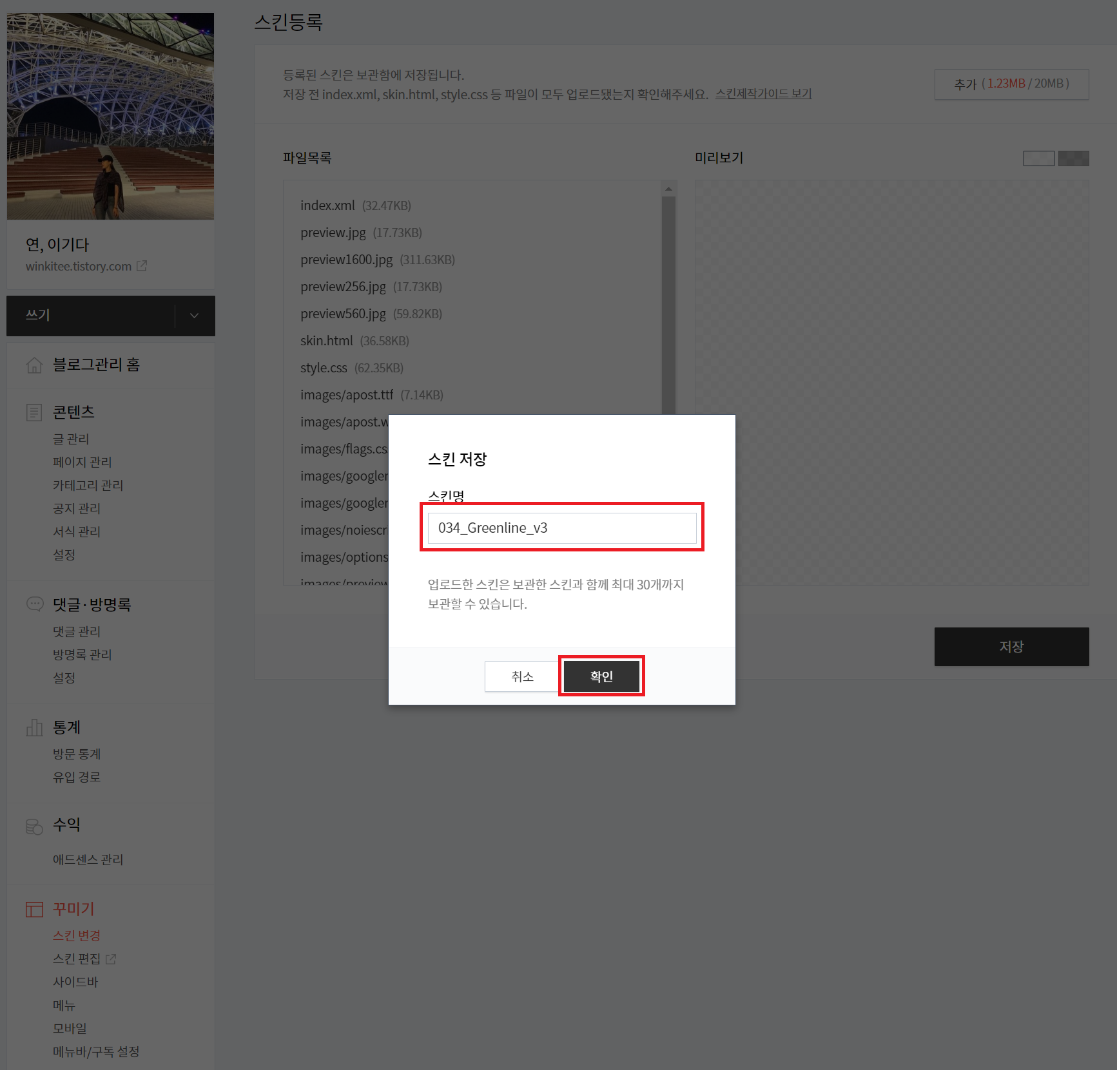The height and width of the screenshot is (1070, 1117).
Task: Click the 댓글·방명록 speech bubble icon
Action: tap(35, 604)
